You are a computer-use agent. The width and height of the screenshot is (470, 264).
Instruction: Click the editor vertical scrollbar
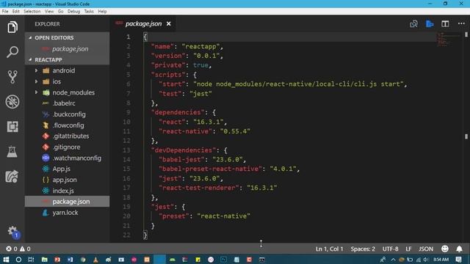tap(466, 136)
